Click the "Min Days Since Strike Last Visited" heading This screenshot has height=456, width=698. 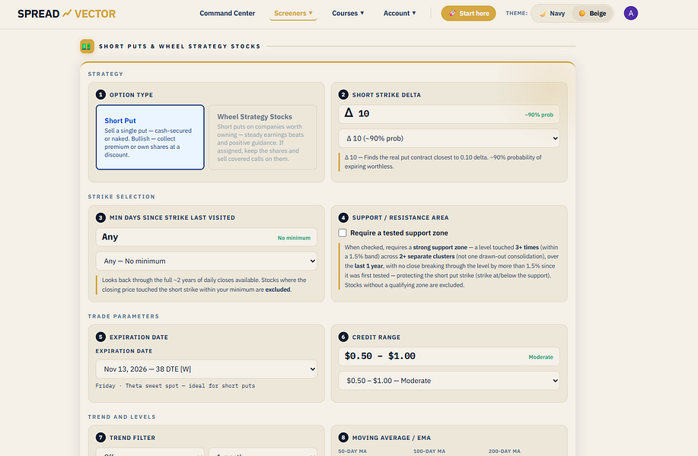(172, 218)
